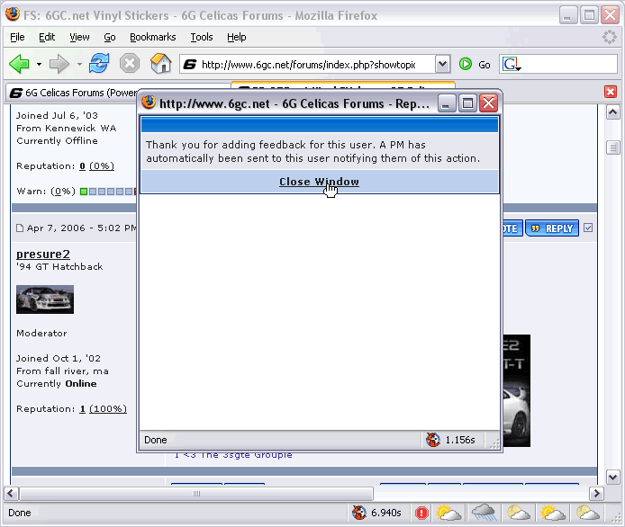Click the REPLY button on the post
Screen dimensions: 625x527
552,228
